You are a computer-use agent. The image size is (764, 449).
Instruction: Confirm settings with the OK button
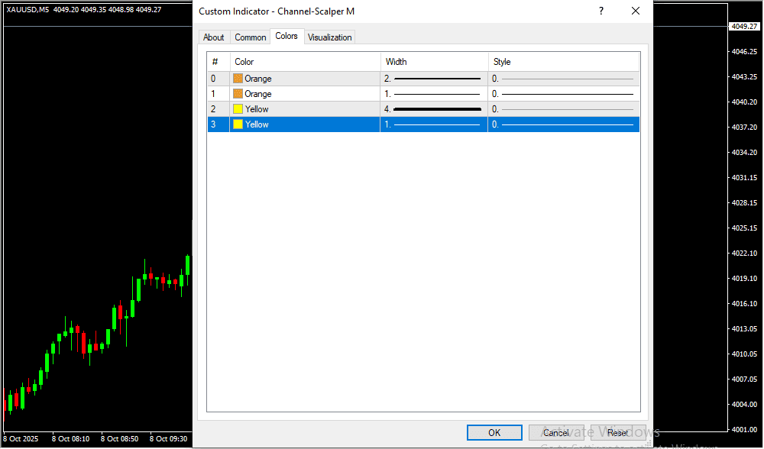click(x=494, y=433)
